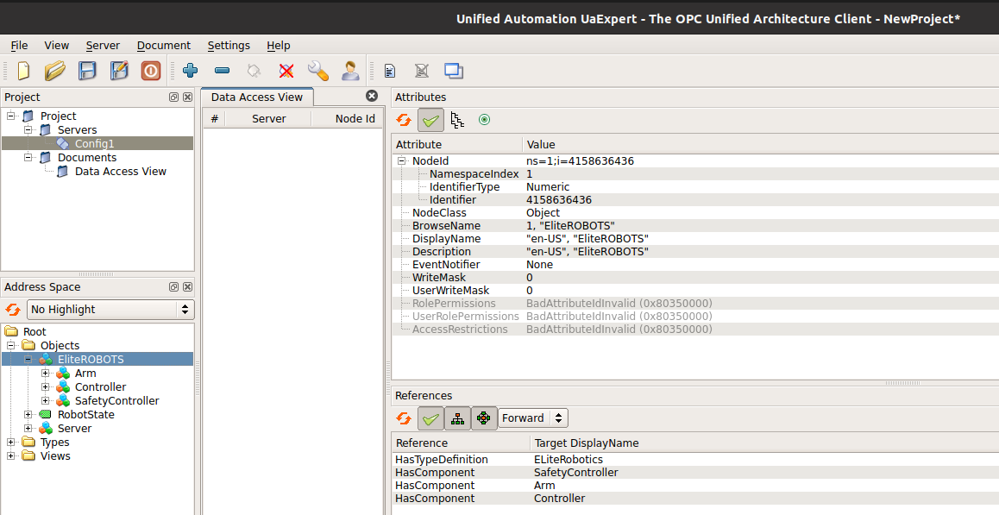Toggle hierarchical references view in References panel
Viewport: 999px width, 515px height.
point(457,418)
